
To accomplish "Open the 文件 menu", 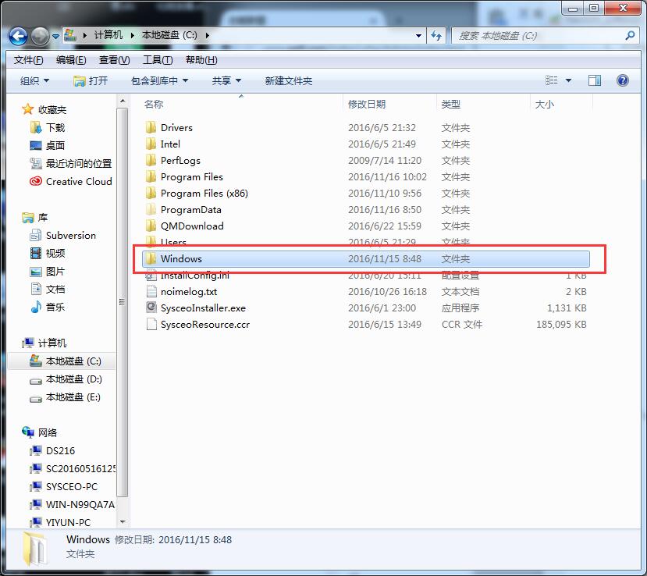I will 28,59.
